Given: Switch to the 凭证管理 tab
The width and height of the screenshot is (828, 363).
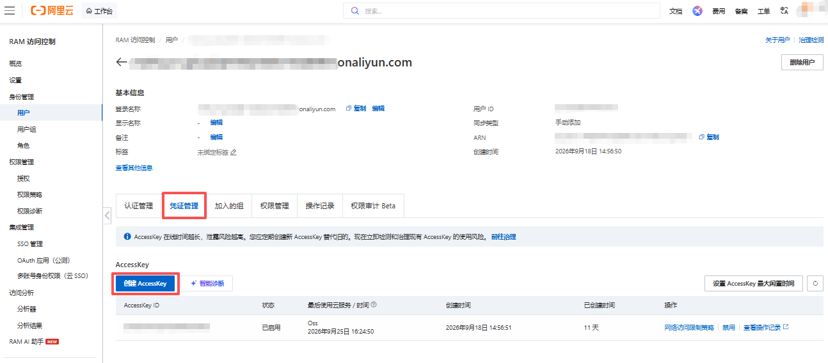Looking at the screenshot, I should [x=184, y=206].
